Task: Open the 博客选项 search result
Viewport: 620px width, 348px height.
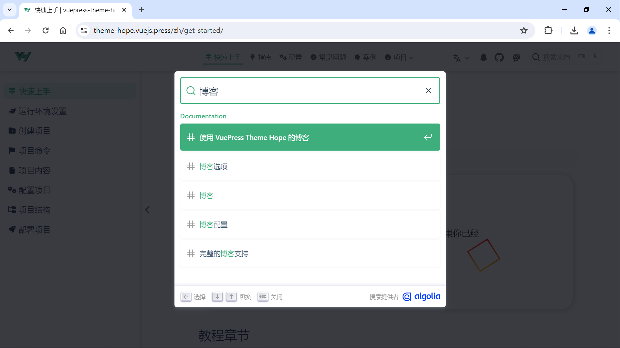Action: 310,166
